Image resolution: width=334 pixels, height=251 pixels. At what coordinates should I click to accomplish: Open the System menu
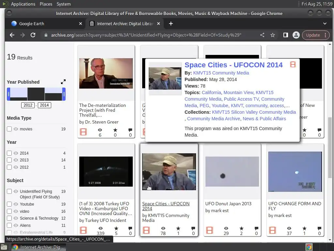tap(64, 4)
